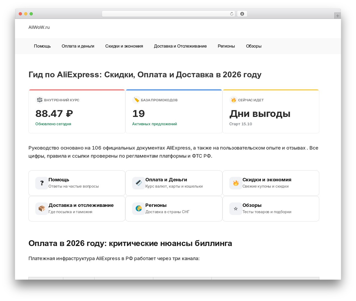The width and height of the screenshot is (356, 301).
Task: Click the Ответы на частые вопросы subtitle
Action: 73,186
